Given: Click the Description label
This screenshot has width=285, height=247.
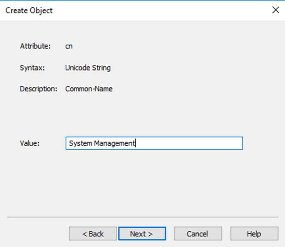Looking at the screenshot, I should (38, 89).
